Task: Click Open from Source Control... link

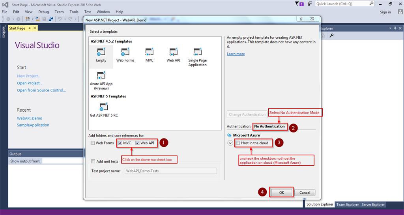Action: pyautogui.click(x=41, y=90)
